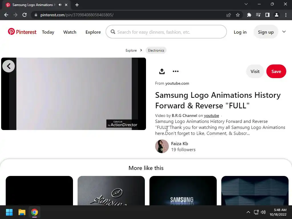Open Chrome three-dot menu
The height and width of the screenshot is (219, 292).
tap(286, 15)
